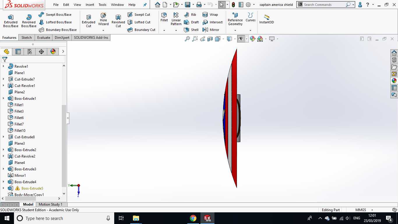Viewport: 398px width, 224px height.
Task: Expand the manager pane tabs chevron
Action: pos(63,51)
